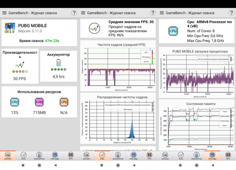Tap Android back arrow under left panel
The height and width of the screenshot is (170, 236).
(55, 165)
